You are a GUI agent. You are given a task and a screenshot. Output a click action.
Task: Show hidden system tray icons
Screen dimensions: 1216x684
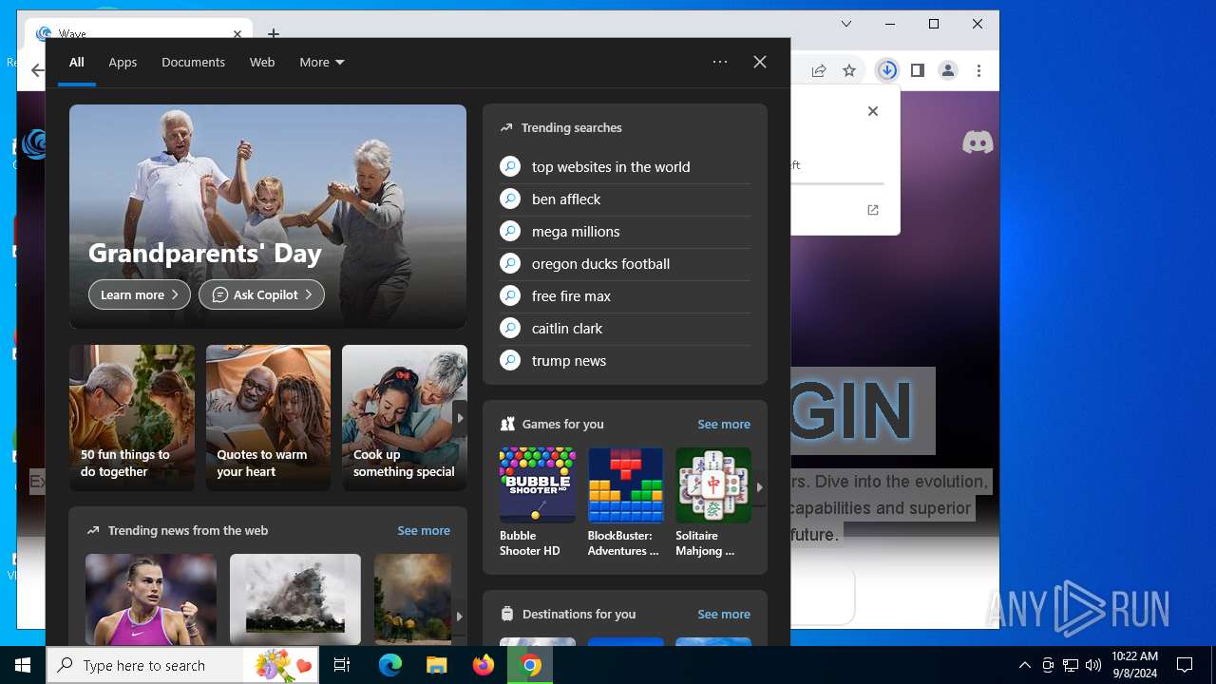pyautogui.click(x=1025, y=665)
